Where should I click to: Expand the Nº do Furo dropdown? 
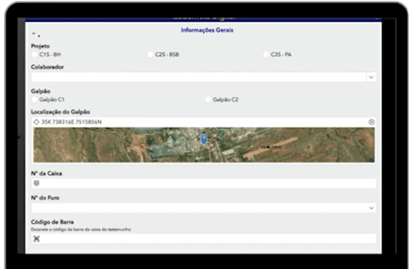pyautogui.click(x=371, y=208)
